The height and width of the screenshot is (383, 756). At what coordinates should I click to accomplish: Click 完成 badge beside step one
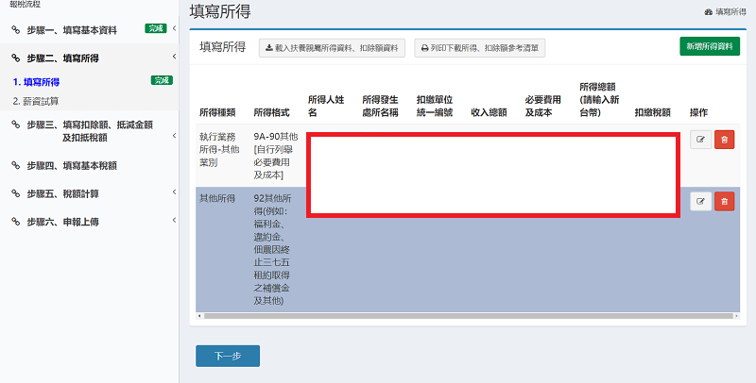[156, 28]
